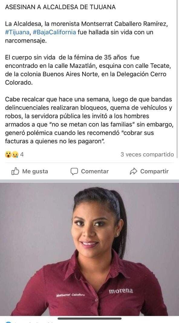Click the 'morena' logo on the shirt

pos(121,291)
